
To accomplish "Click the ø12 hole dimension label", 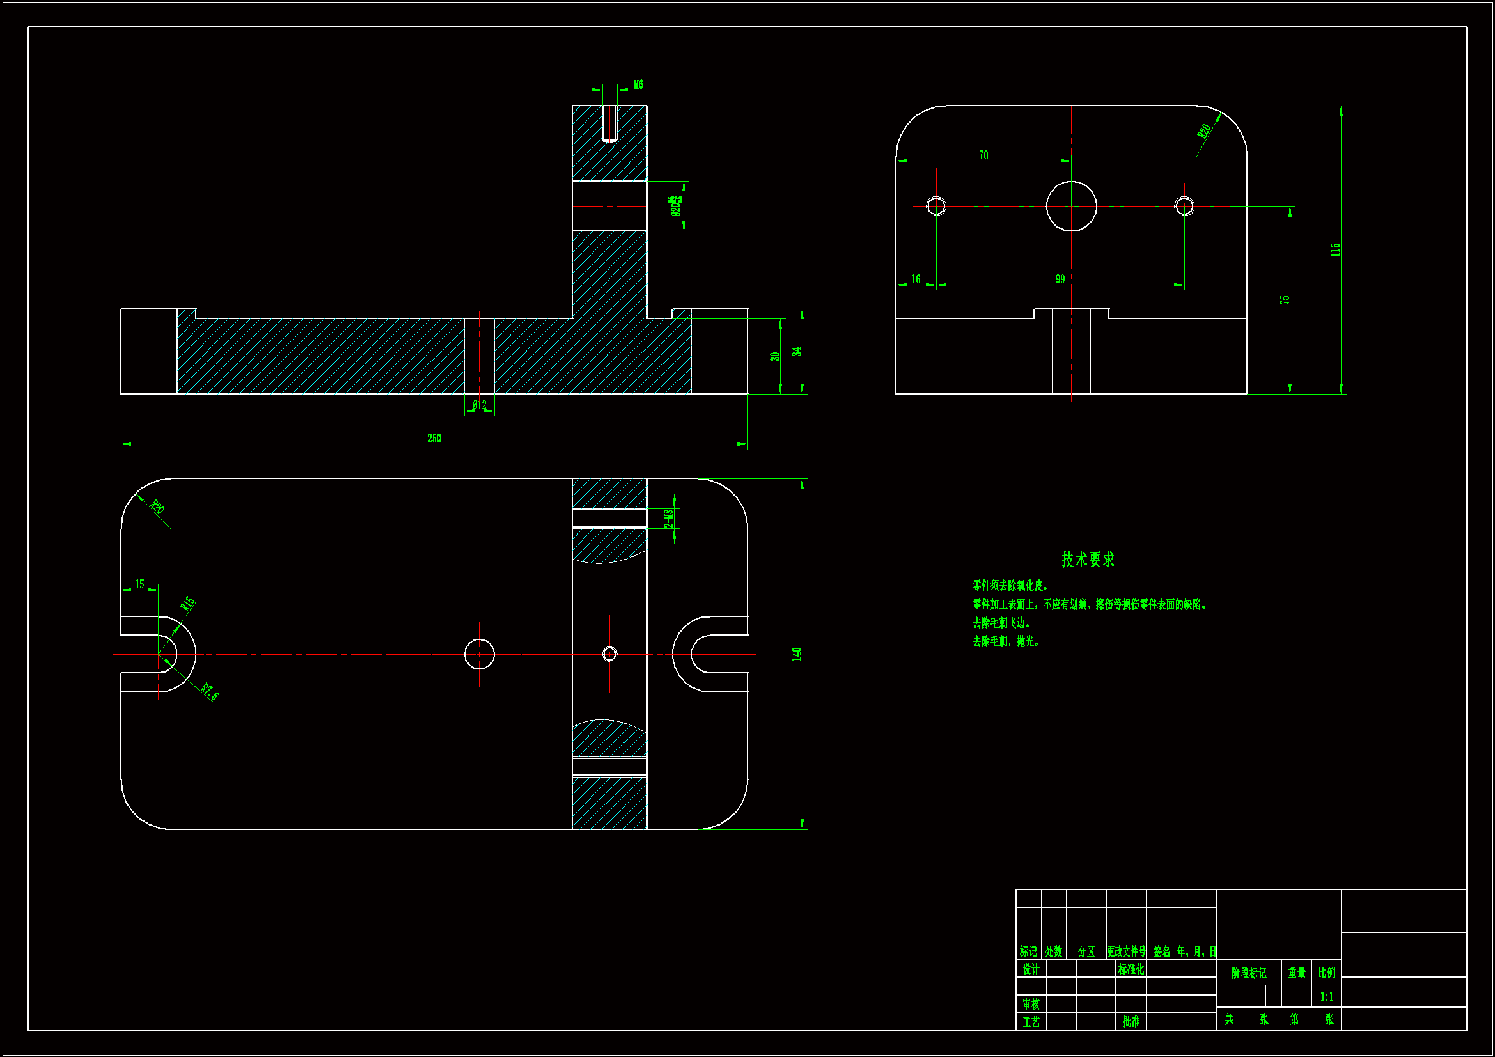I will click(x=479, y=405).
